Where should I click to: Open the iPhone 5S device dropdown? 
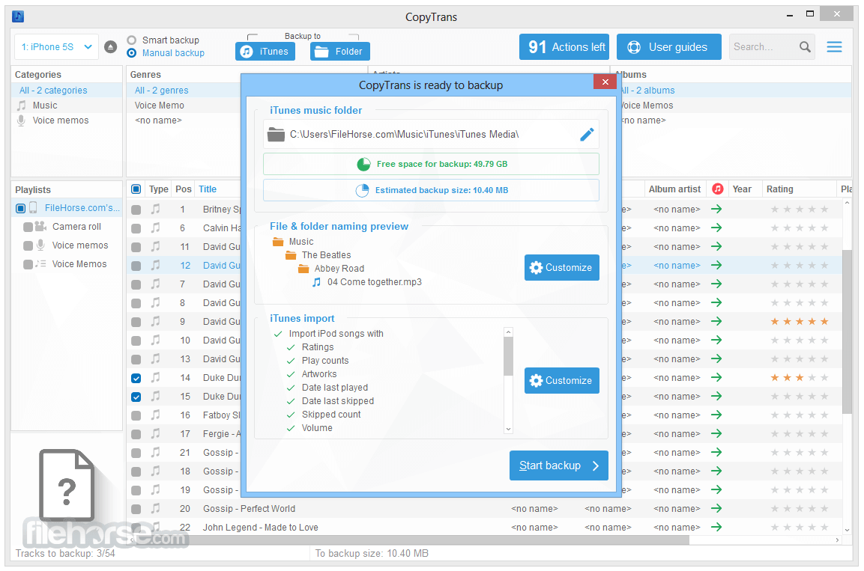point(56,47)
